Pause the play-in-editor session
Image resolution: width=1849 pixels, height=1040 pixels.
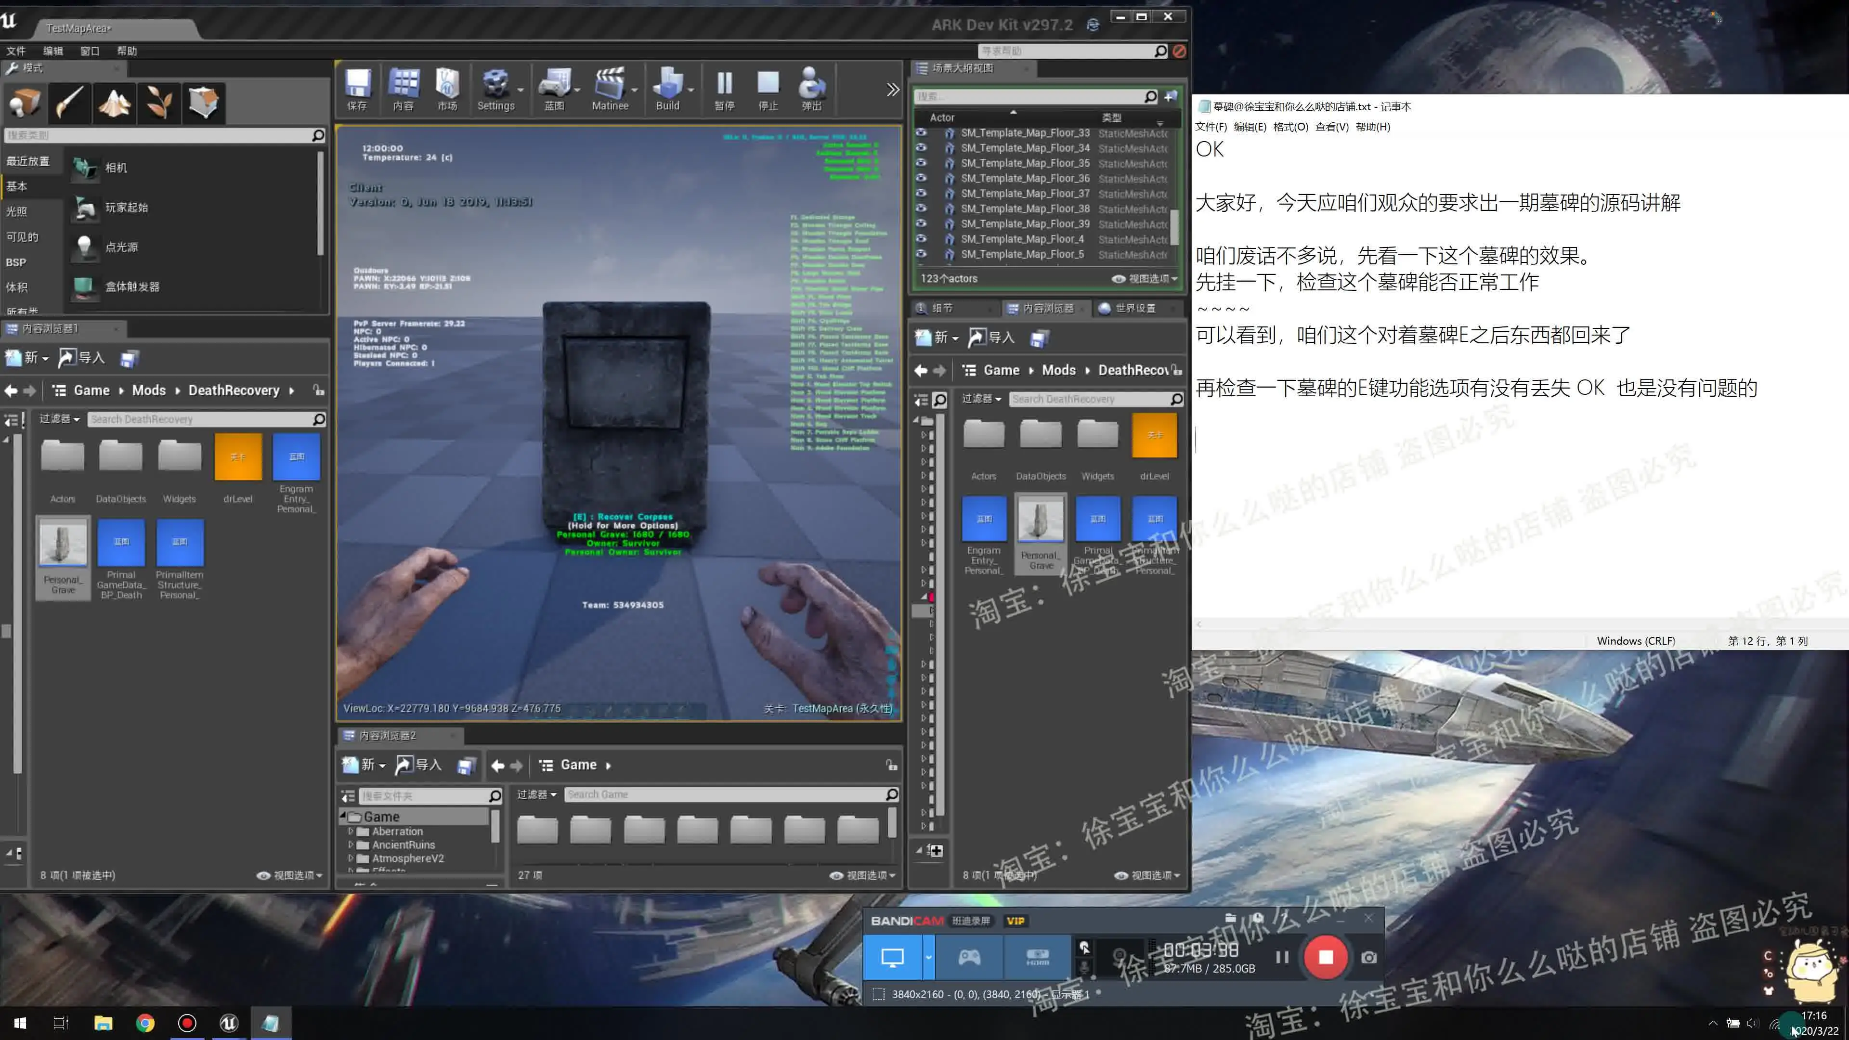[724, 90]
